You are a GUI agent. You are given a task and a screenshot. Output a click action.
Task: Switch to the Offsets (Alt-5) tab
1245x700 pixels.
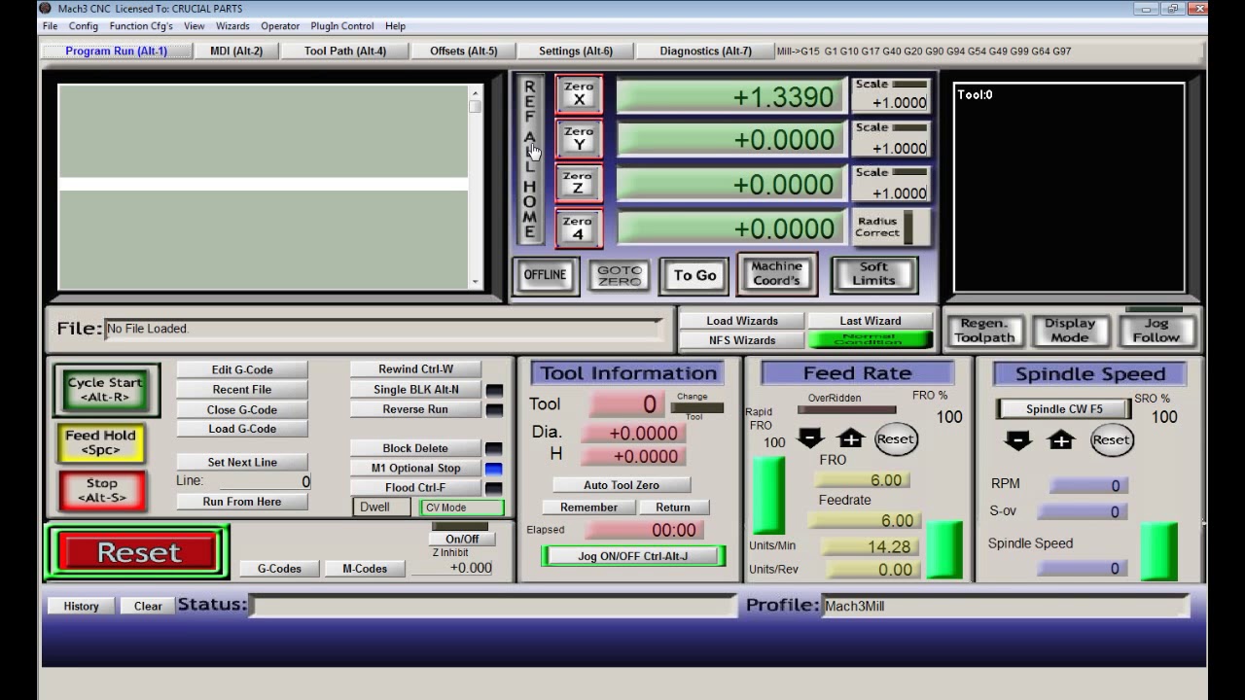464,51
